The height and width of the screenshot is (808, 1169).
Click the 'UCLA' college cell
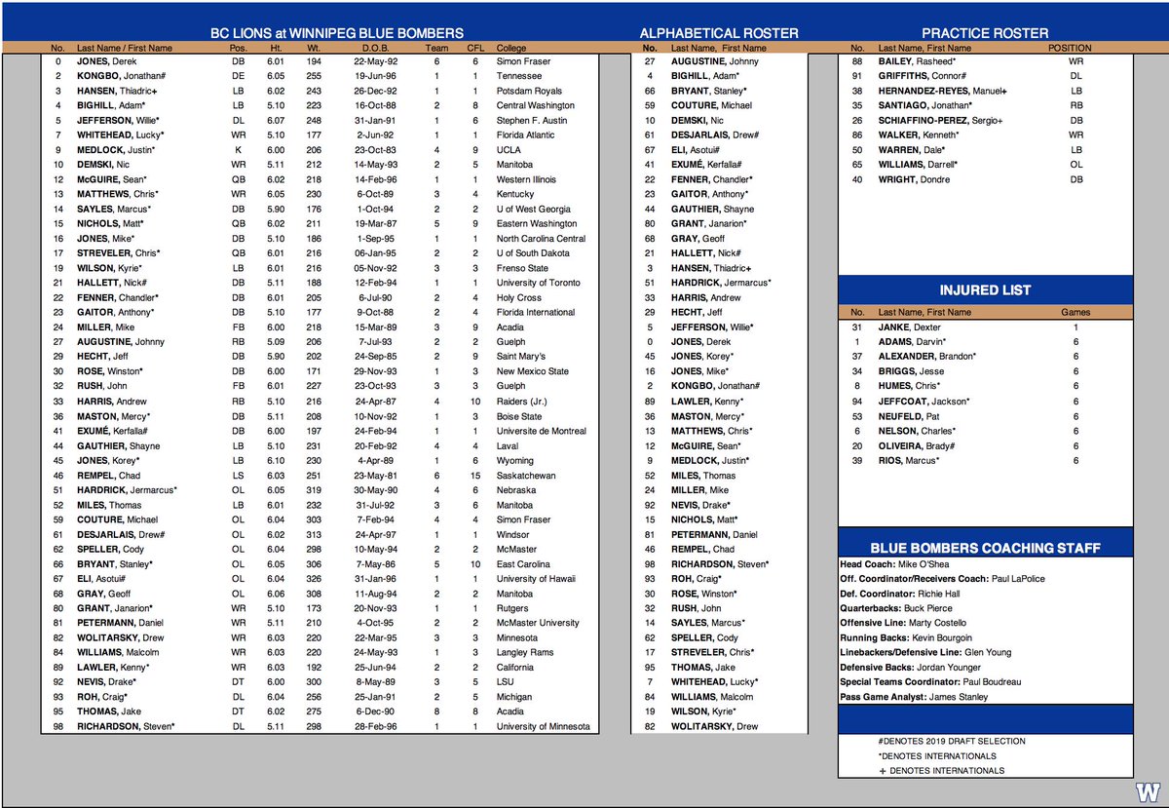[508, 149]
